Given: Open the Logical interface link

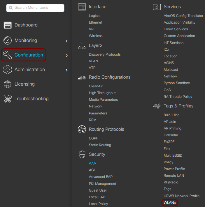Looking at the screenshot, I should click(94, 16).
